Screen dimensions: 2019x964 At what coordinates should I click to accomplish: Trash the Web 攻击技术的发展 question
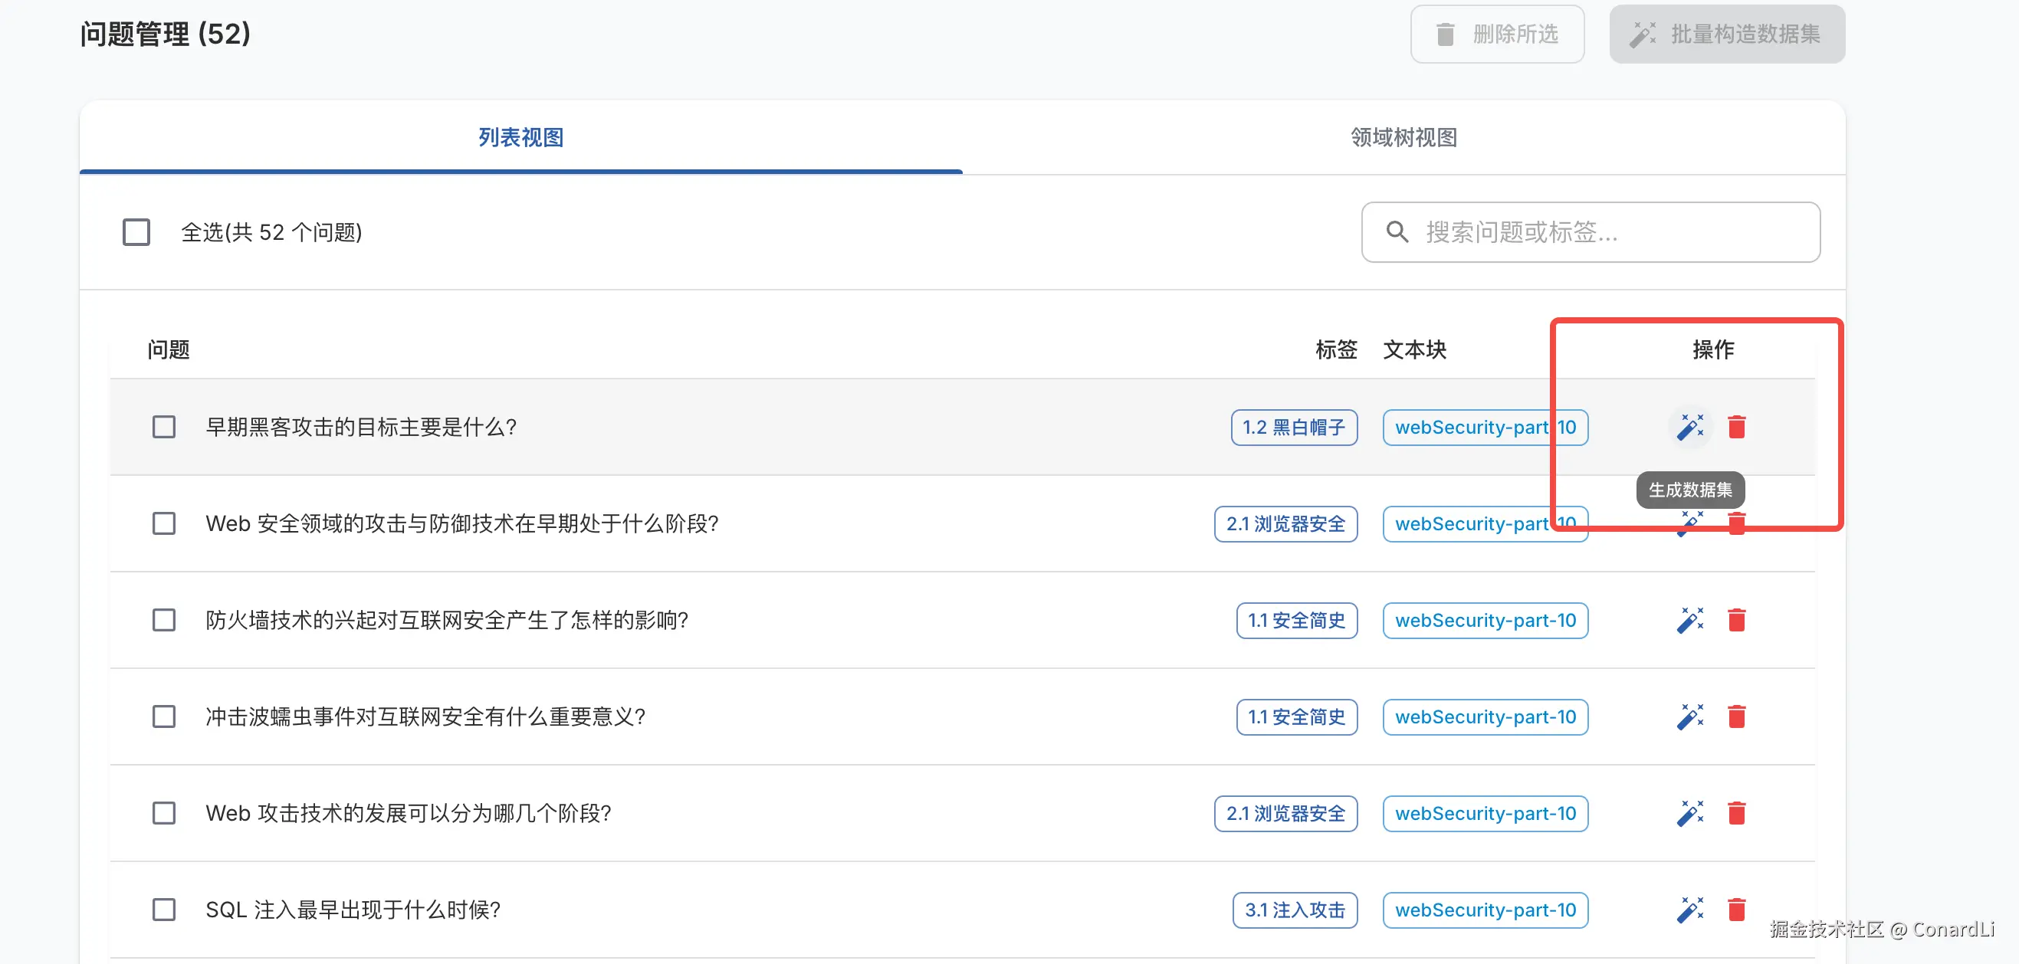pos(1736,813)
